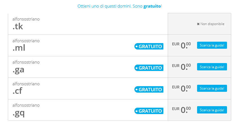Click the EUR 0.00 price for .ml
Viewport: 240px width, 127px height.
click(x=181, y=45)
